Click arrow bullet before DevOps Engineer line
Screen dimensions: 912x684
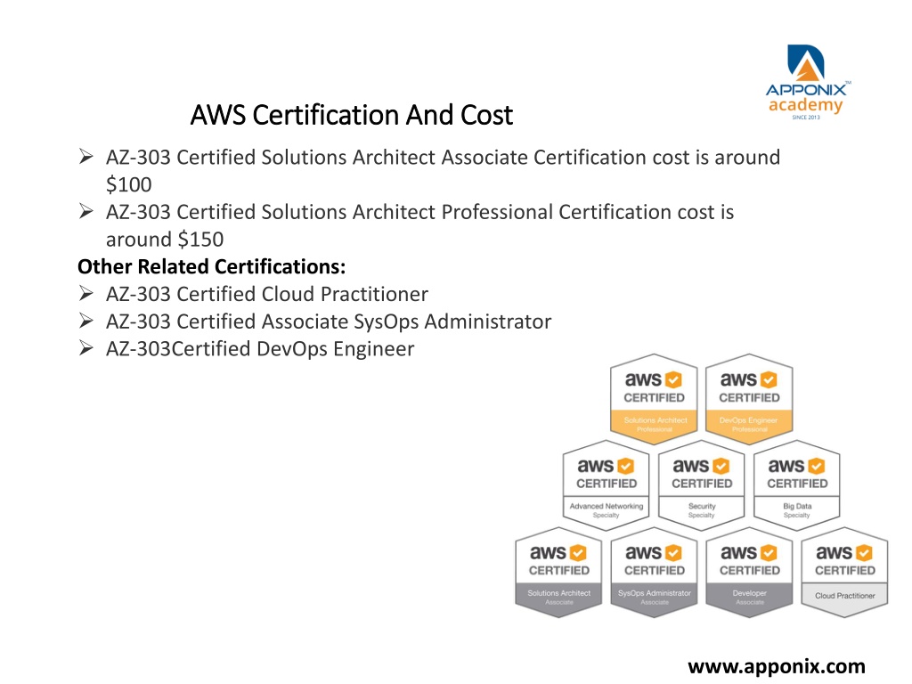pyautogui.click(x=86, y=348)
